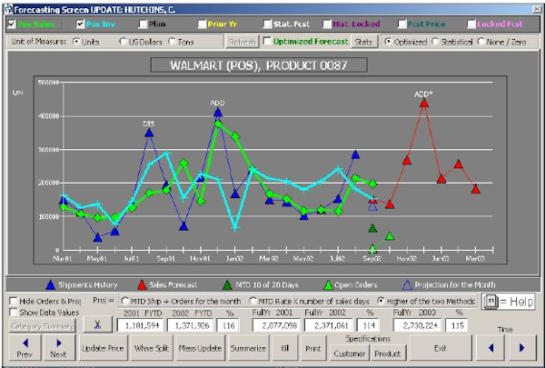This screenshot has width=545, height=368.
Task: Check the Show Data Values option
Action: coord(13,312)
